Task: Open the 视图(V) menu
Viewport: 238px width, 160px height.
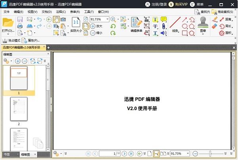Action: (33, 11)
